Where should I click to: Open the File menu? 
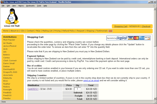pos(3,6)
